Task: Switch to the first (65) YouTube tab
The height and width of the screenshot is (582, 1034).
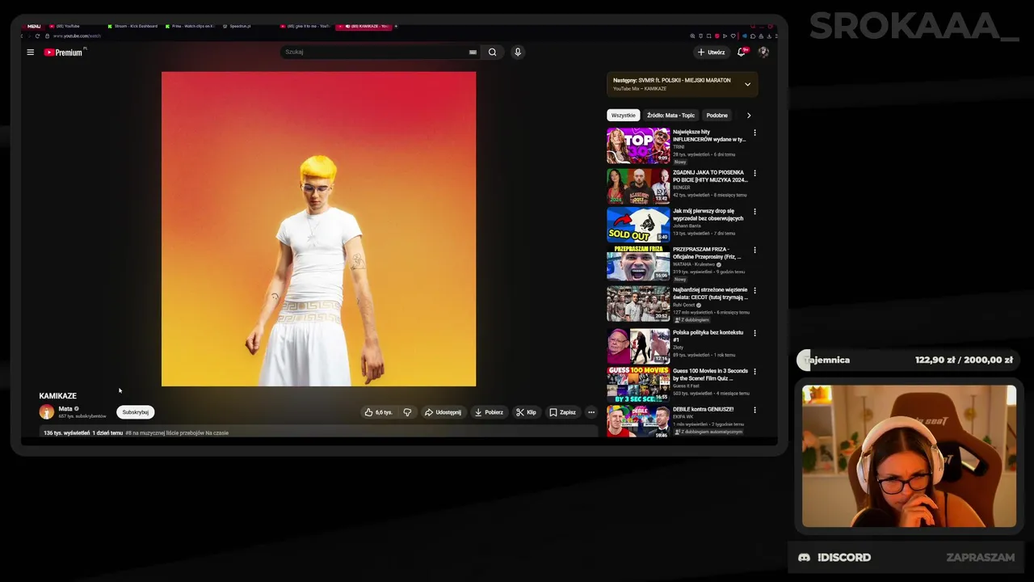Action: 65,26
